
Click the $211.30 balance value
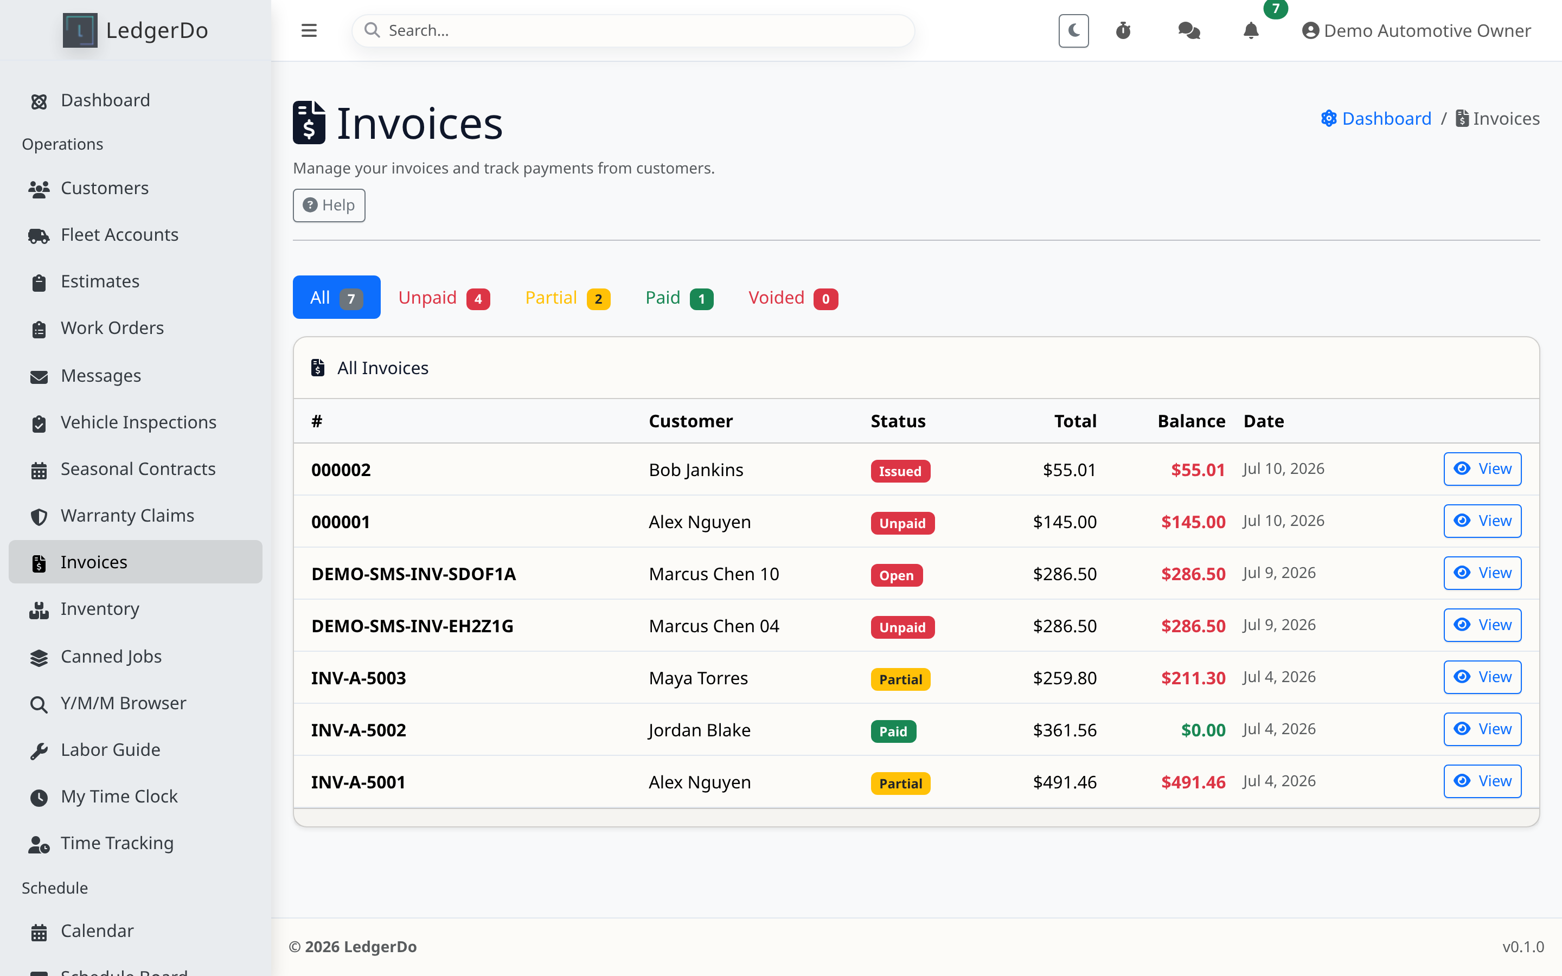click(x=1193, y=678)
